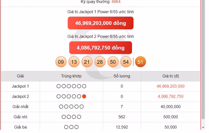
Task: Click the Giải column header
Action: click(20, 76)
